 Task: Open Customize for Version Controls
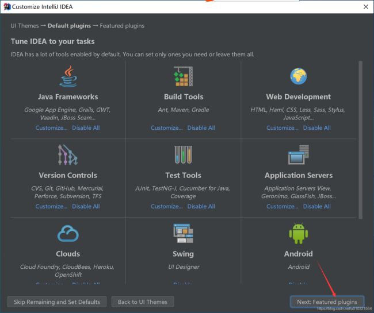click(x=51, y=206)
